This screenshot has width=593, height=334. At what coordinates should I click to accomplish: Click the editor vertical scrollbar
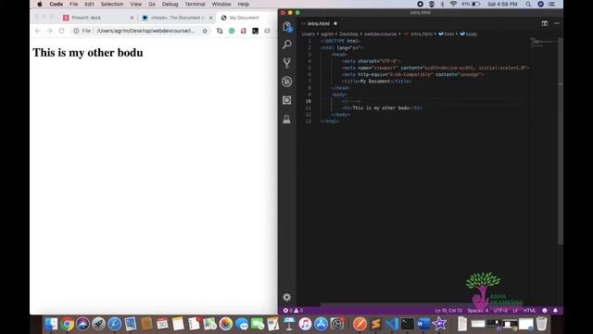(561, 140)
